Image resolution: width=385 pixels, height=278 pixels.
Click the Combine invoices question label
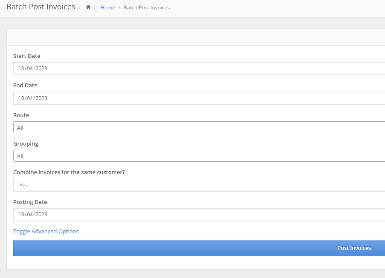pos(69,172)
